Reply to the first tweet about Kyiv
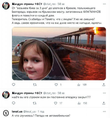Image resolution: width=110 pixels, height=118 pixels. point(13,85)
